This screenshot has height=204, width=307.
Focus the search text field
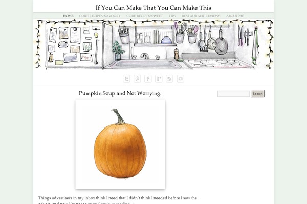pyautogui.click(x=233, y=94)
